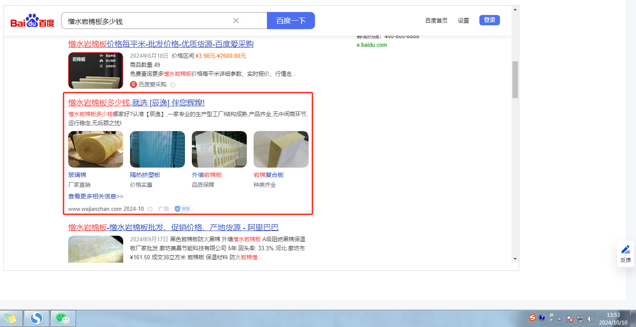Click the Action Center flag icon
Viewport: 636px width, 327px height.
[570, 318]
